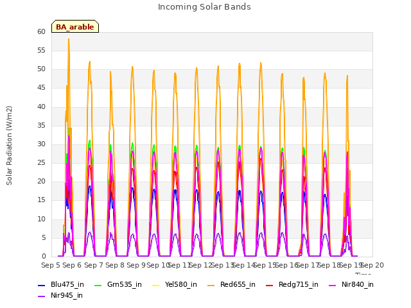Click the Sep 8 x-axis tick label

coord(115,265)
